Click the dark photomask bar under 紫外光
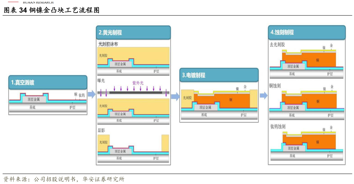The image size is (354, 184). (136, 93)
